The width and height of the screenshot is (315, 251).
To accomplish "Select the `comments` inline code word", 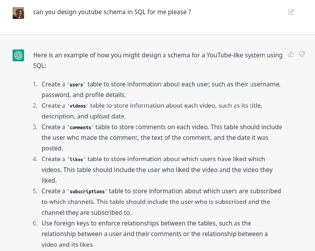I will 80,127.
